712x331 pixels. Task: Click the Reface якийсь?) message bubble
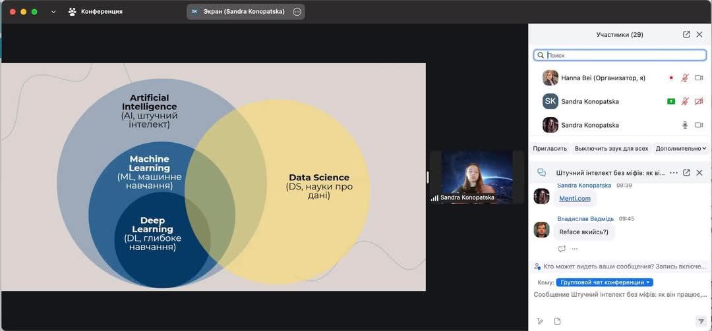pyautogui.click(x=584, y=232)
